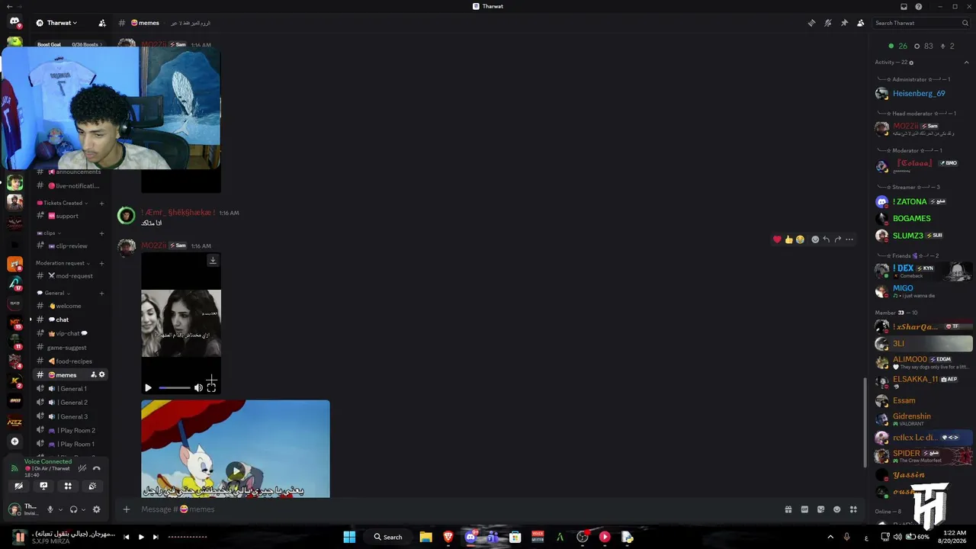The image size is (976, 549).
Task: Open the Add Reaction emoji picker
Action: point(815,239)
